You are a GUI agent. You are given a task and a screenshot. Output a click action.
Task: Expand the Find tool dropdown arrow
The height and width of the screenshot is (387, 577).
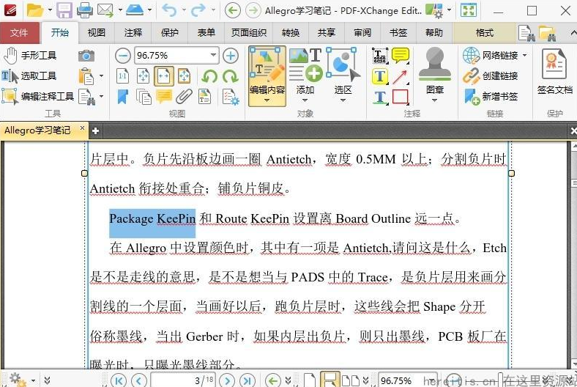(101, 97)
